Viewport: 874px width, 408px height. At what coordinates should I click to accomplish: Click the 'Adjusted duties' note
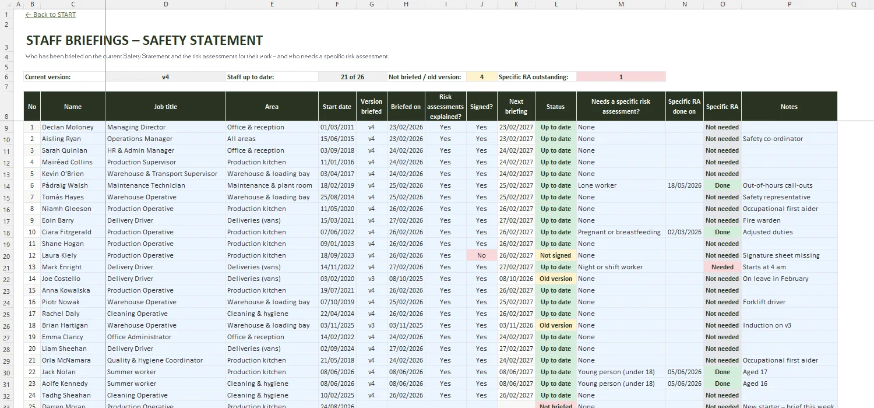[x=789, y=232]
